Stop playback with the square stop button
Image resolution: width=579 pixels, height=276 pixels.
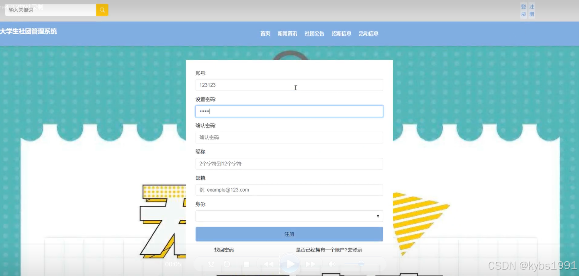click(247, 264)
